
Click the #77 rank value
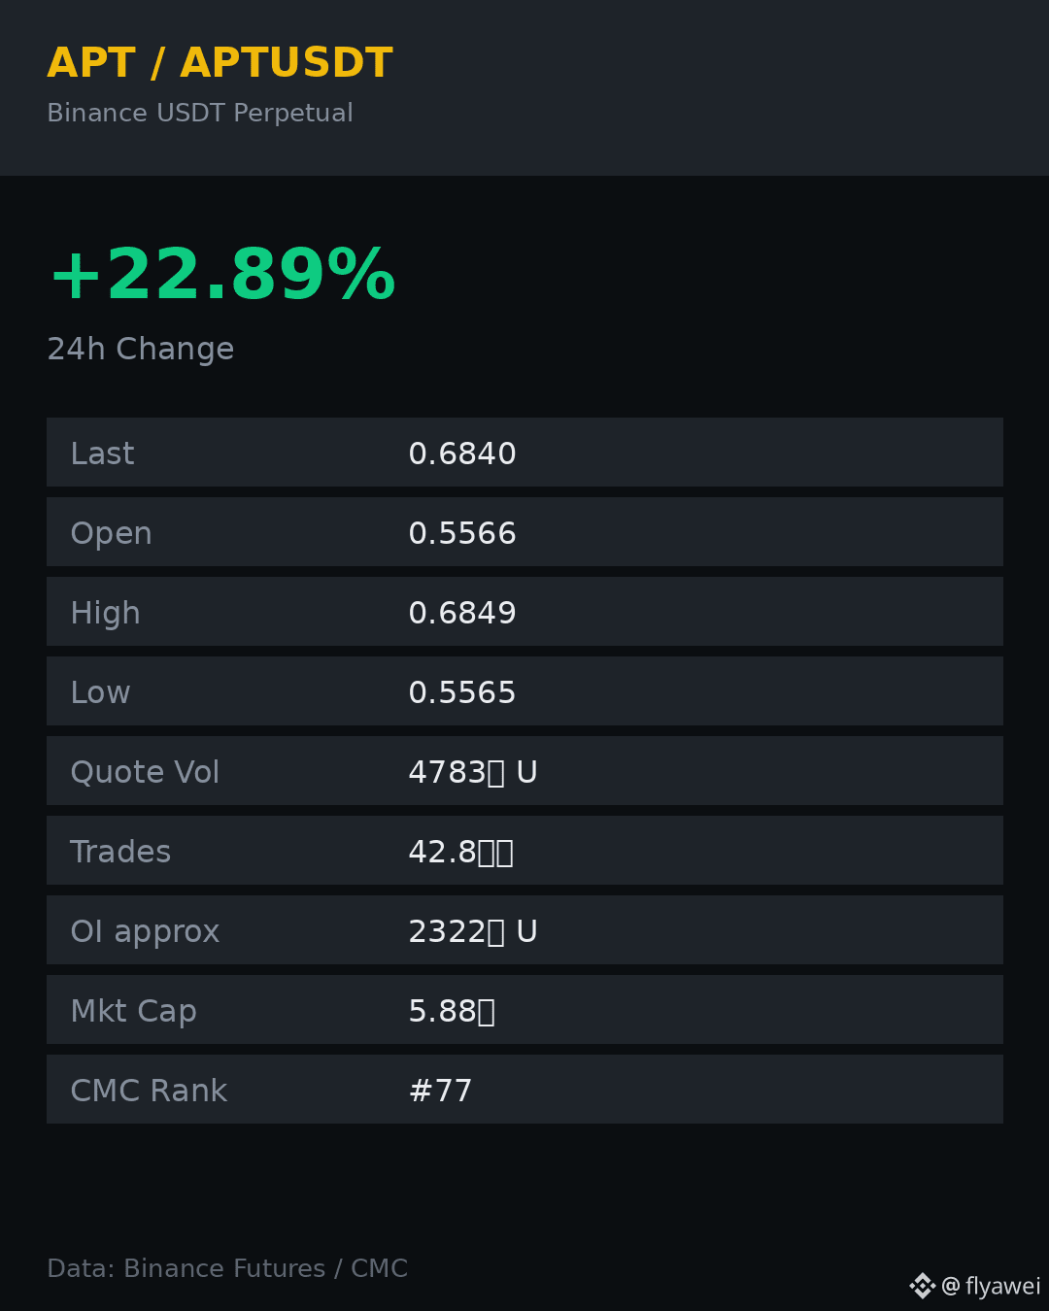[x=440, y=1091]
